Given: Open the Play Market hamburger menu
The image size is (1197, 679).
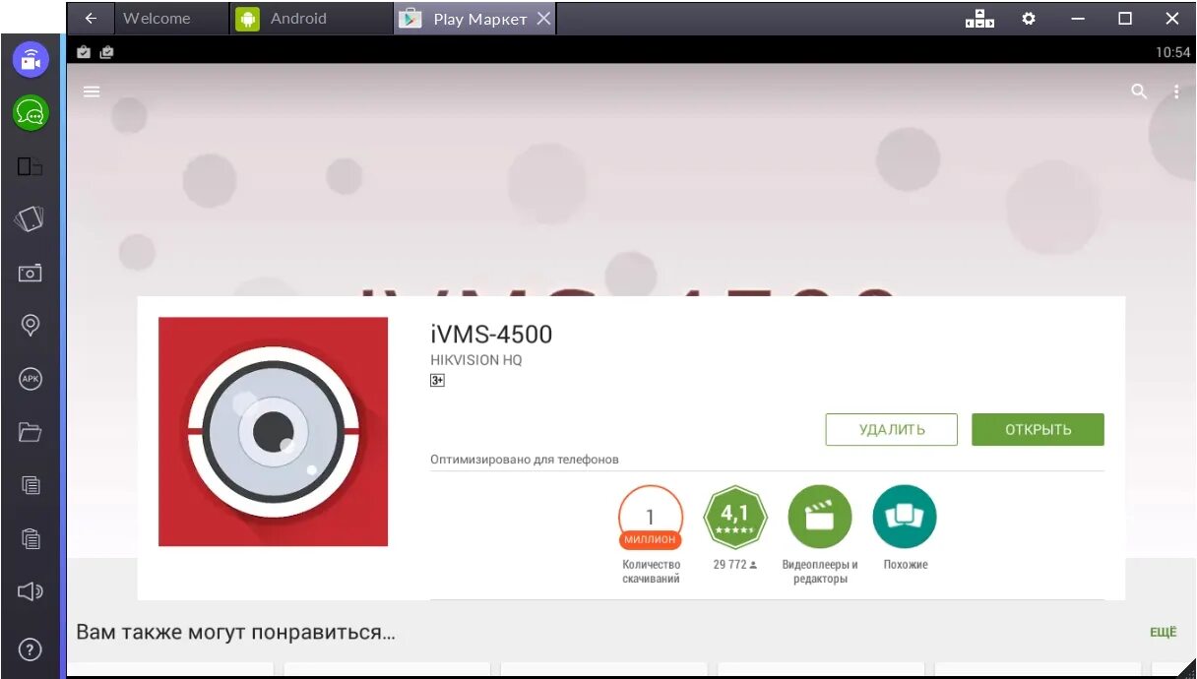Looking at the screenshot, I should (92, 92).
